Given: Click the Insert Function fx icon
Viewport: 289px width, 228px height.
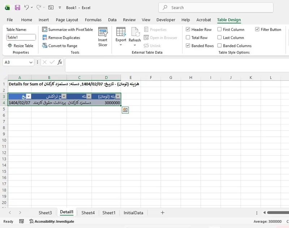Looking at the screenshot, I should (x=60, y=62).
